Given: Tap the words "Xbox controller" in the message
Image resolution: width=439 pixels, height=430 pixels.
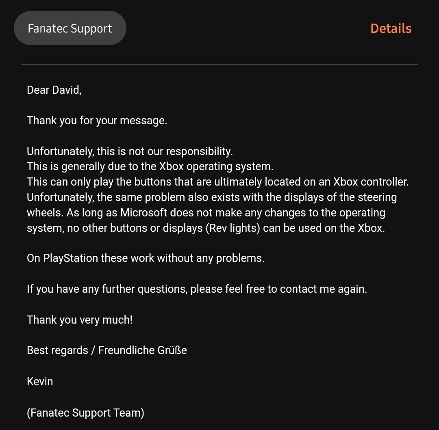Looking at the screenshot, I should tap(371, 182).
